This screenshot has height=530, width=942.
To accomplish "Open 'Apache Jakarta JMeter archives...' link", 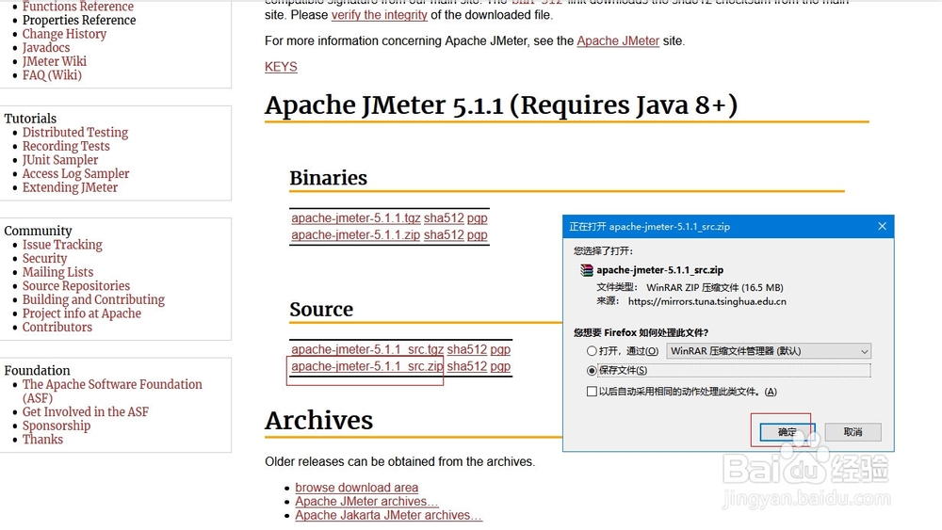I will coord(389,515).
